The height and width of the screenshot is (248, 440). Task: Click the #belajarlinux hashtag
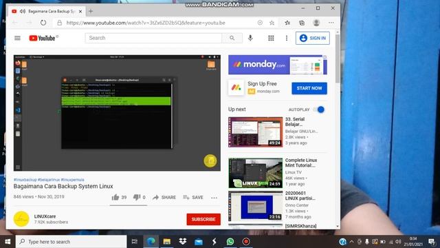(x=49, y=180)
